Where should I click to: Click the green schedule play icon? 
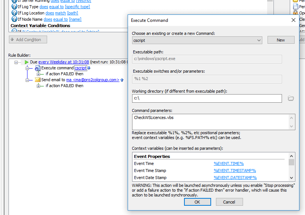pos(27,62)
